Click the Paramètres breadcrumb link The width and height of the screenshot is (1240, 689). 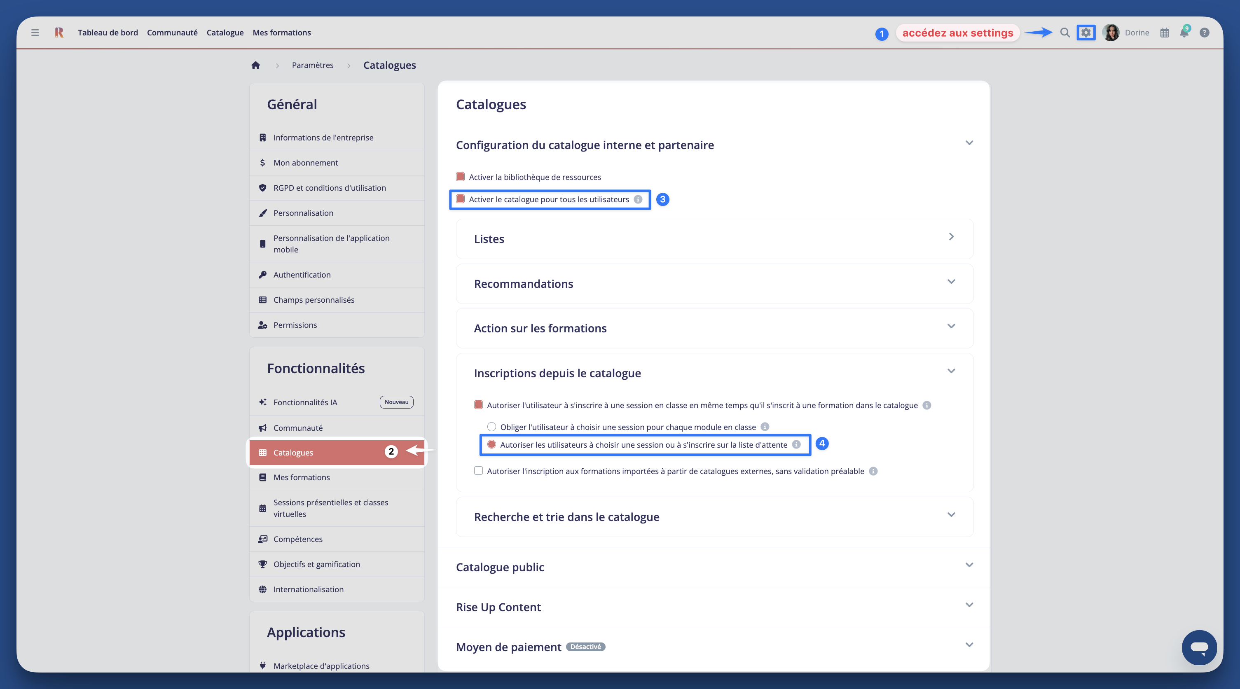pyautogui.click(x=312, y=65)
